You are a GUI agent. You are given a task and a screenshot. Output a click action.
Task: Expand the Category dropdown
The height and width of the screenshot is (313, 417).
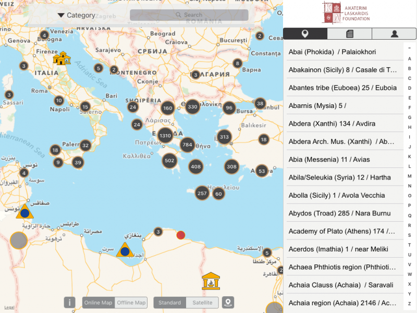(x=76, y=16)
